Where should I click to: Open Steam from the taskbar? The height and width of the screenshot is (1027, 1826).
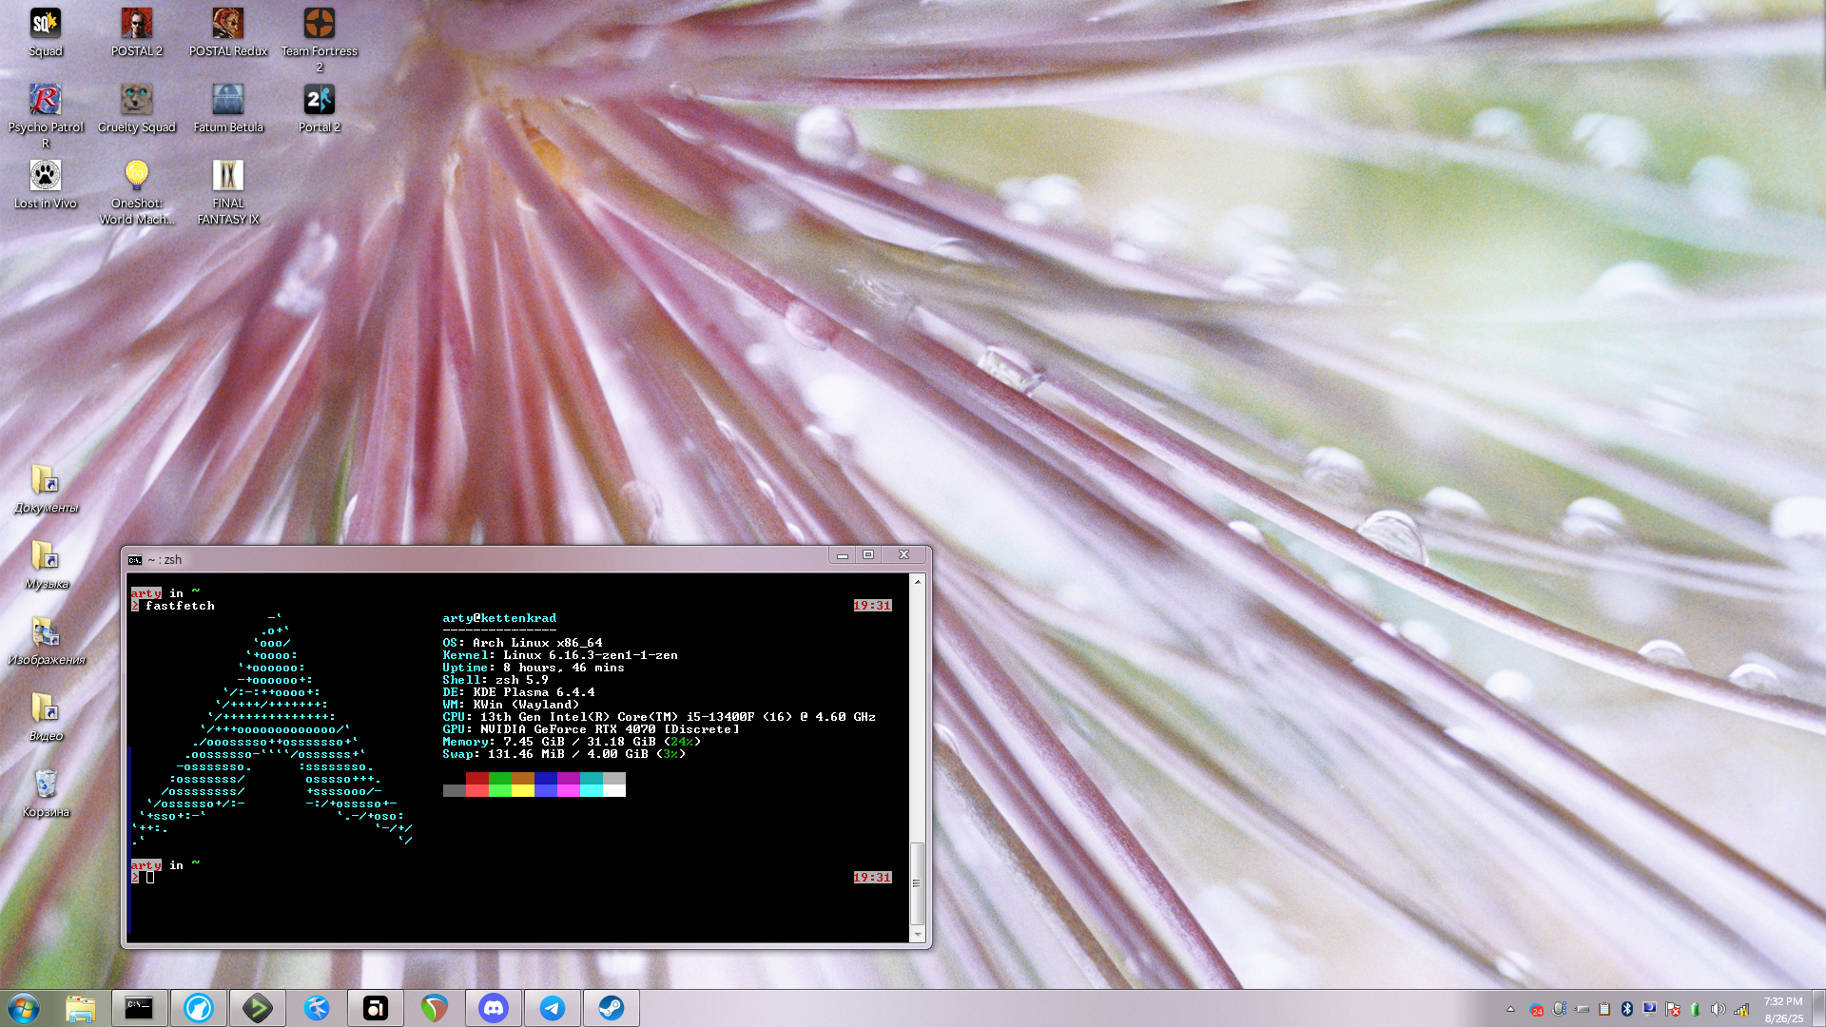611,1008
